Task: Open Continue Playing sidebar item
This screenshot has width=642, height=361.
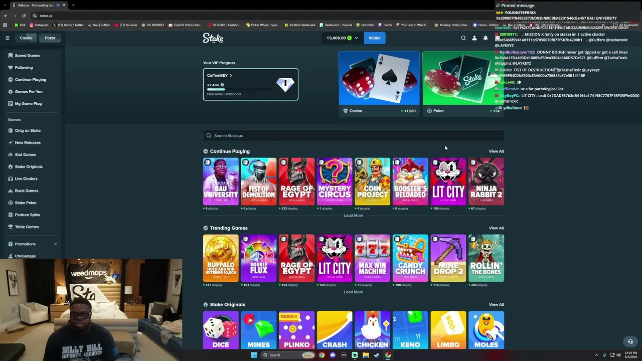Action: [33, 80]
